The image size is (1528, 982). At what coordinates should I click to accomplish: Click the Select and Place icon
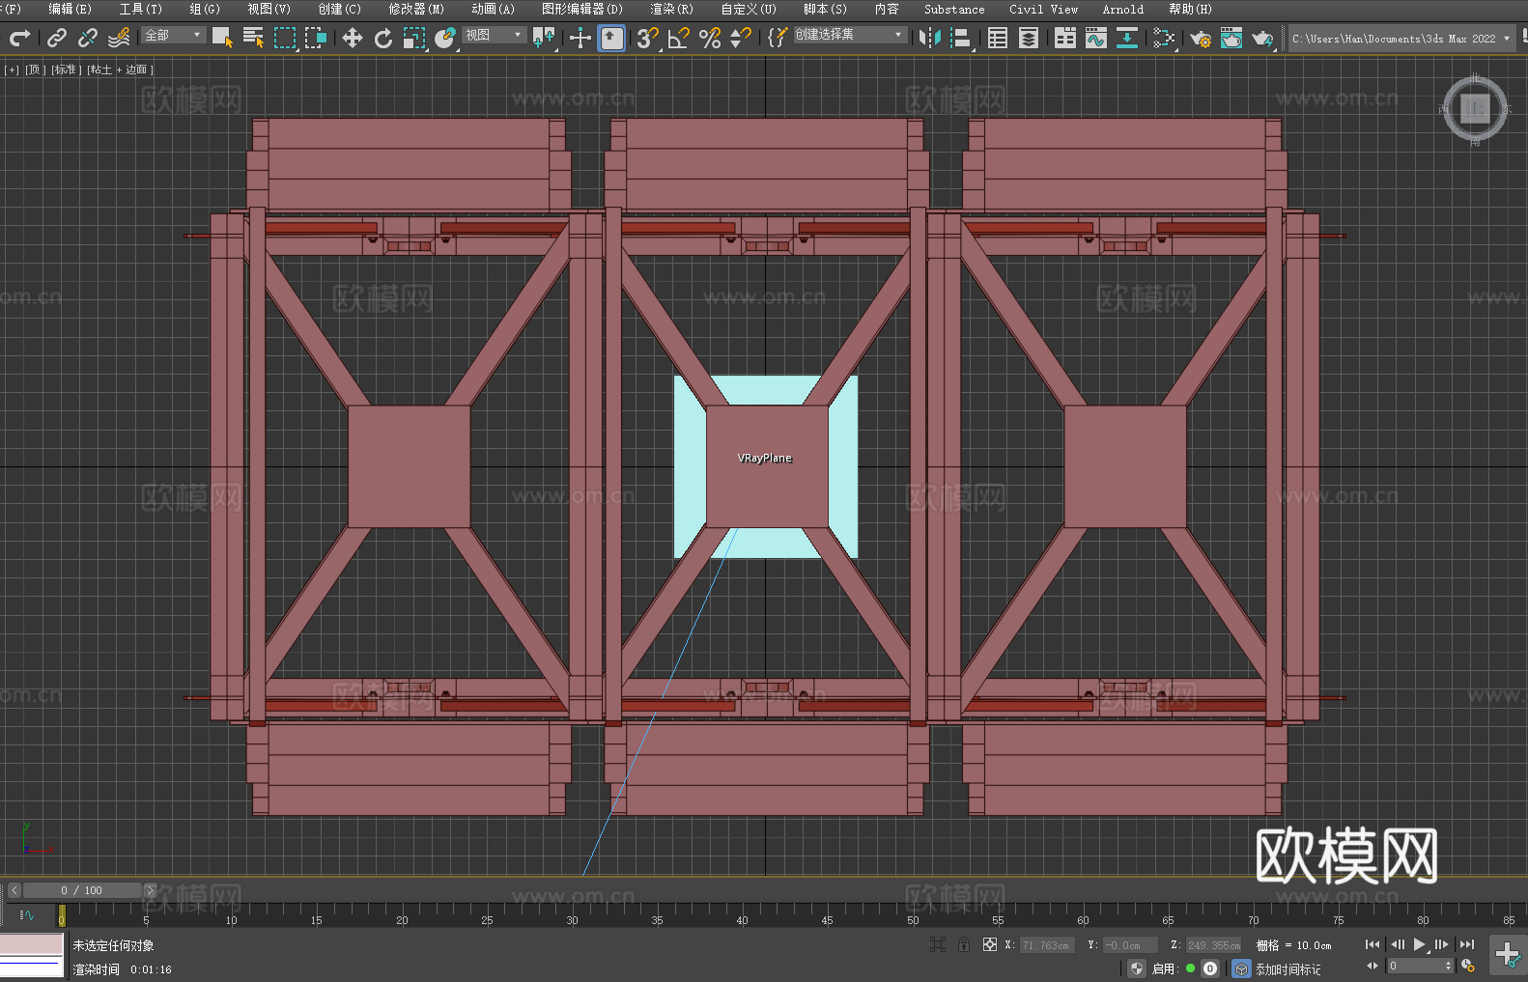click(x=445, y=38)
